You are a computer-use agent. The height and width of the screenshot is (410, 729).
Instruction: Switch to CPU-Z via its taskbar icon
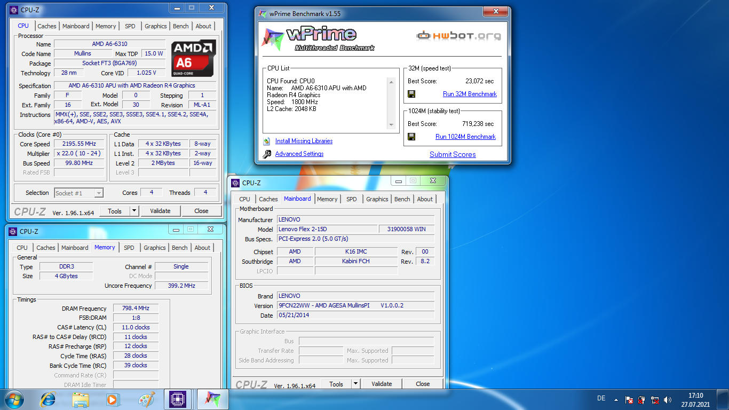click(x=178, y=399)
